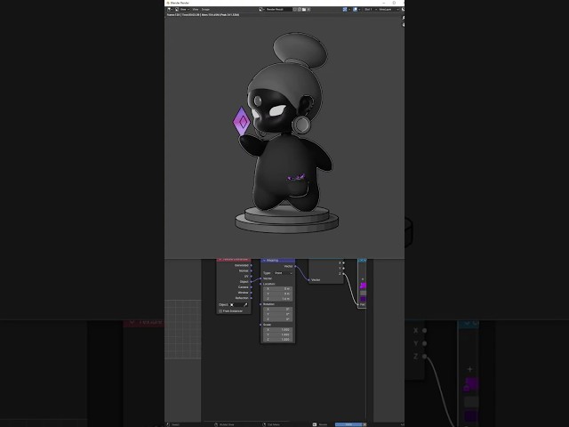Viewport: 569px width, 427px height.
Task: Click the Scale X field in Mapping node
Action: [277, 330]
